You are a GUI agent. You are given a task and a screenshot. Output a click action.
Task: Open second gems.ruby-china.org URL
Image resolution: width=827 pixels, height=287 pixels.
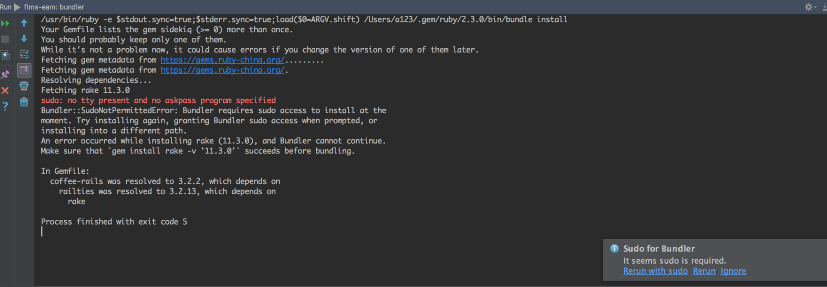(x=222, y=70)
